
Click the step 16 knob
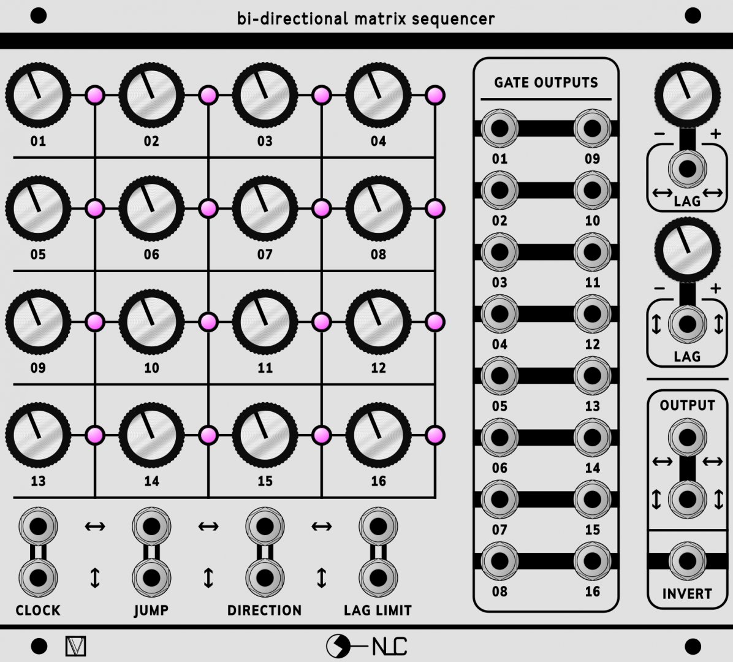(x=378, y=436)
